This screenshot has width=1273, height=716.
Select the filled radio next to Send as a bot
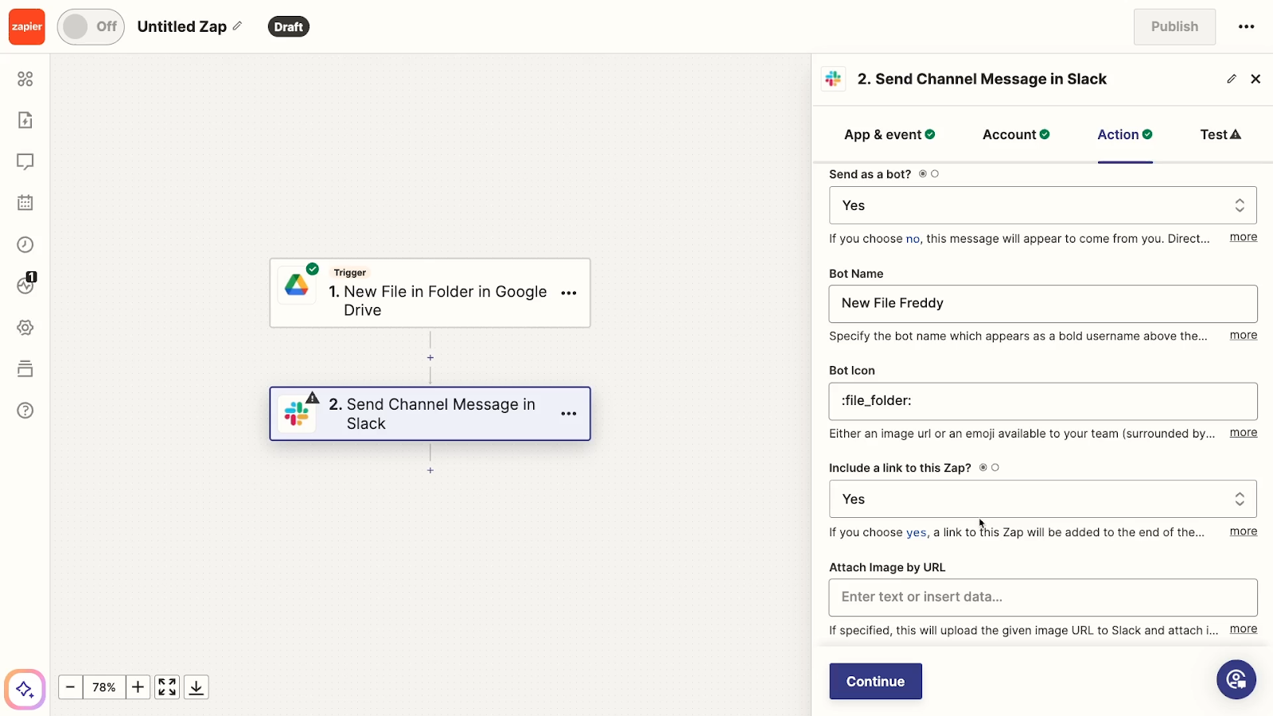923,173
